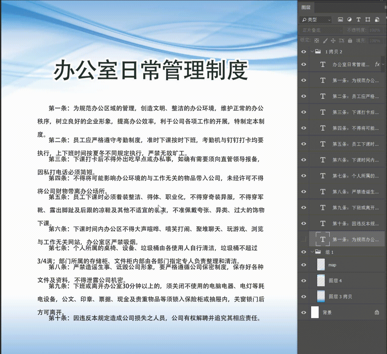Switch to the 图层 panel tab
The image size is (387, 354).
point(306,7)
